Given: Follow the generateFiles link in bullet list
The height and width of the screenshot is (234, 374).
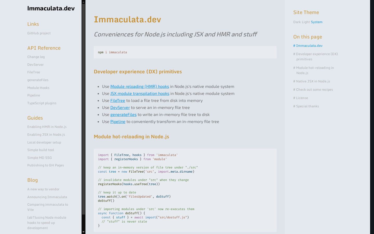Looking at the screenshot, I should click(x=123, y=115).
